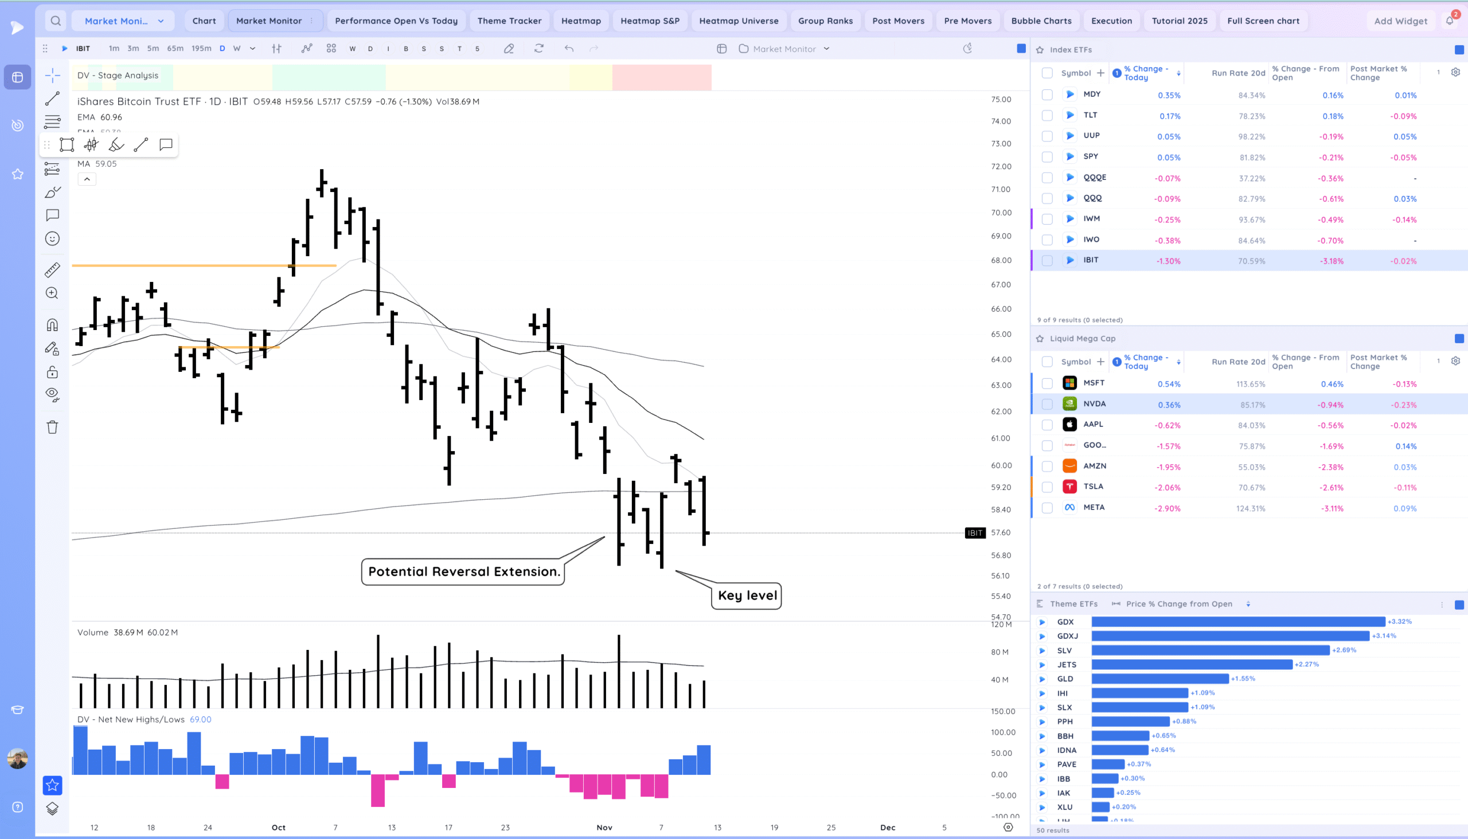Click the ruler measure tool
This screenshot has height=839, width=1468.
[53, 270]
